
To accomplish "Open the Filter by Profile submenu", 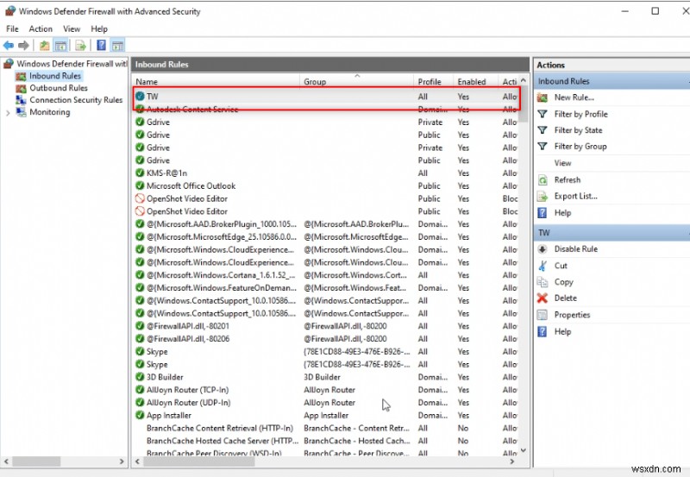I will [x=580, y=114].
